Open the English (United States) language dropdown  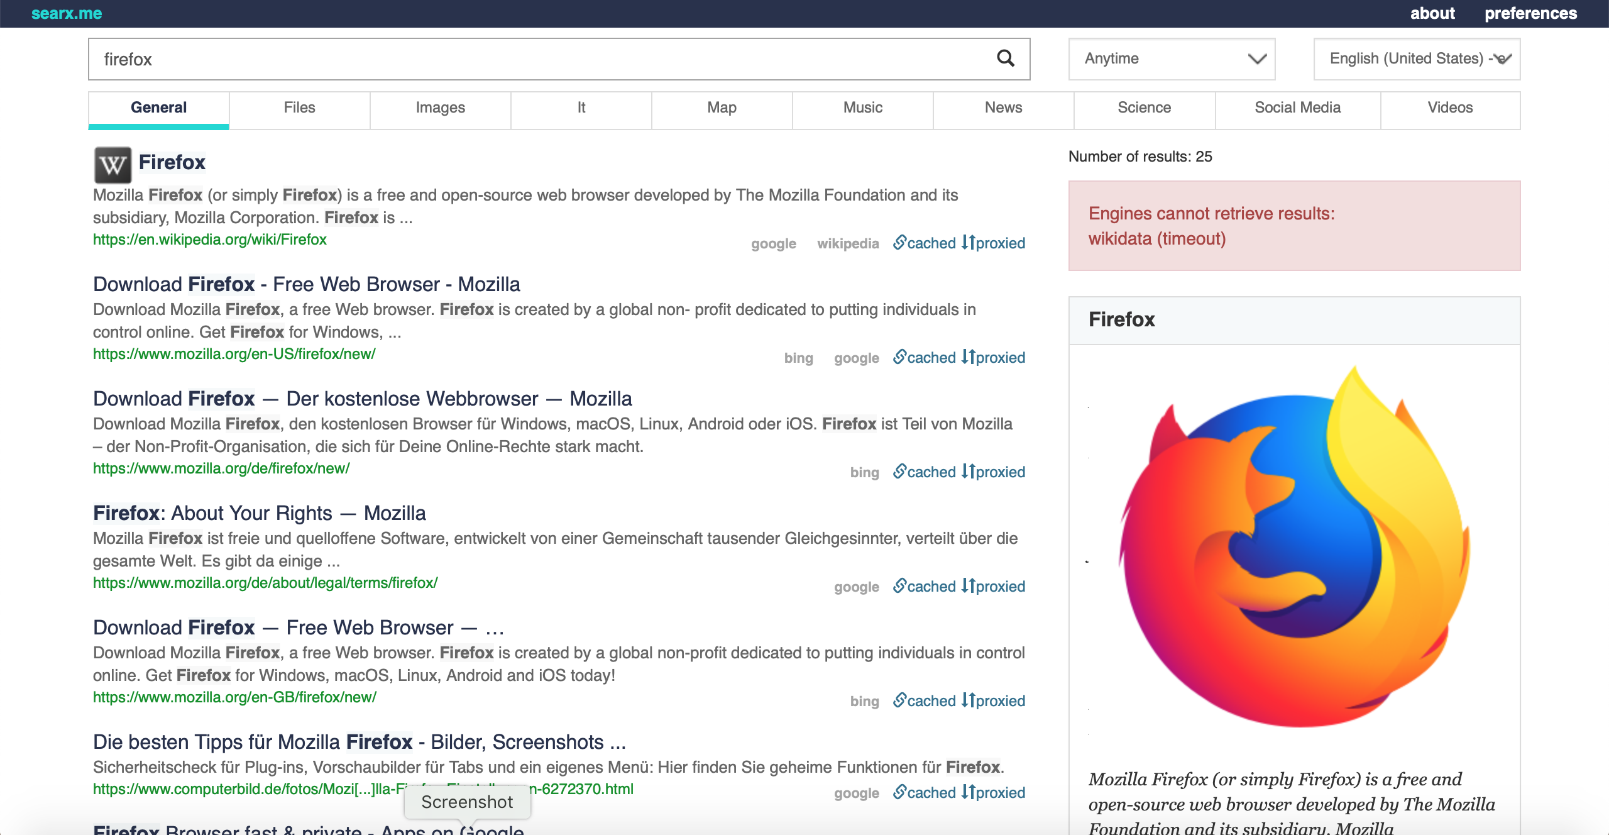tap(1417, 58)
